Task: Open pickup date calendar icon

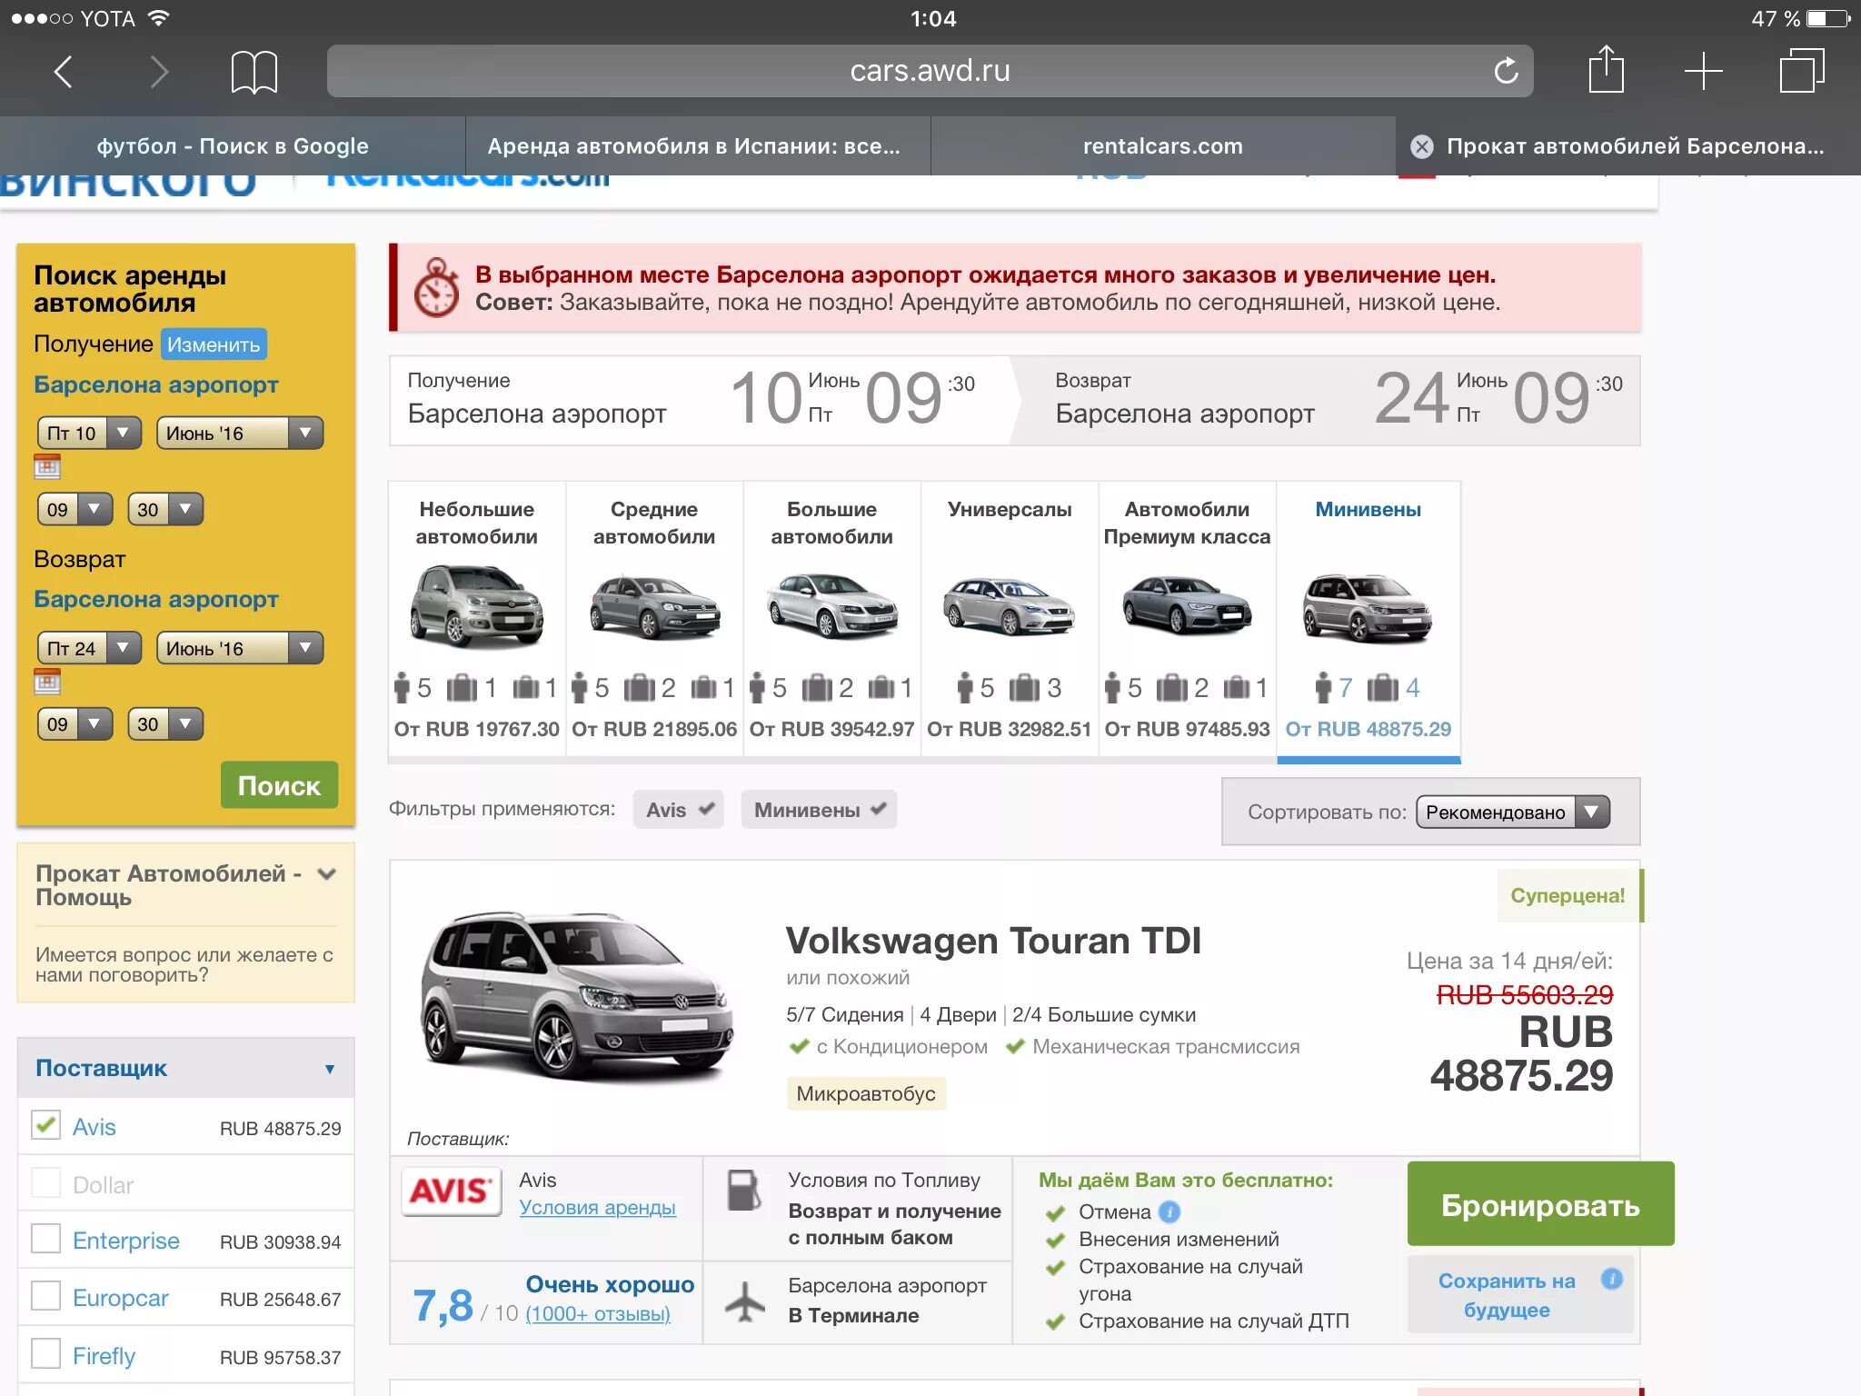Action: click(x=47, y=468)
